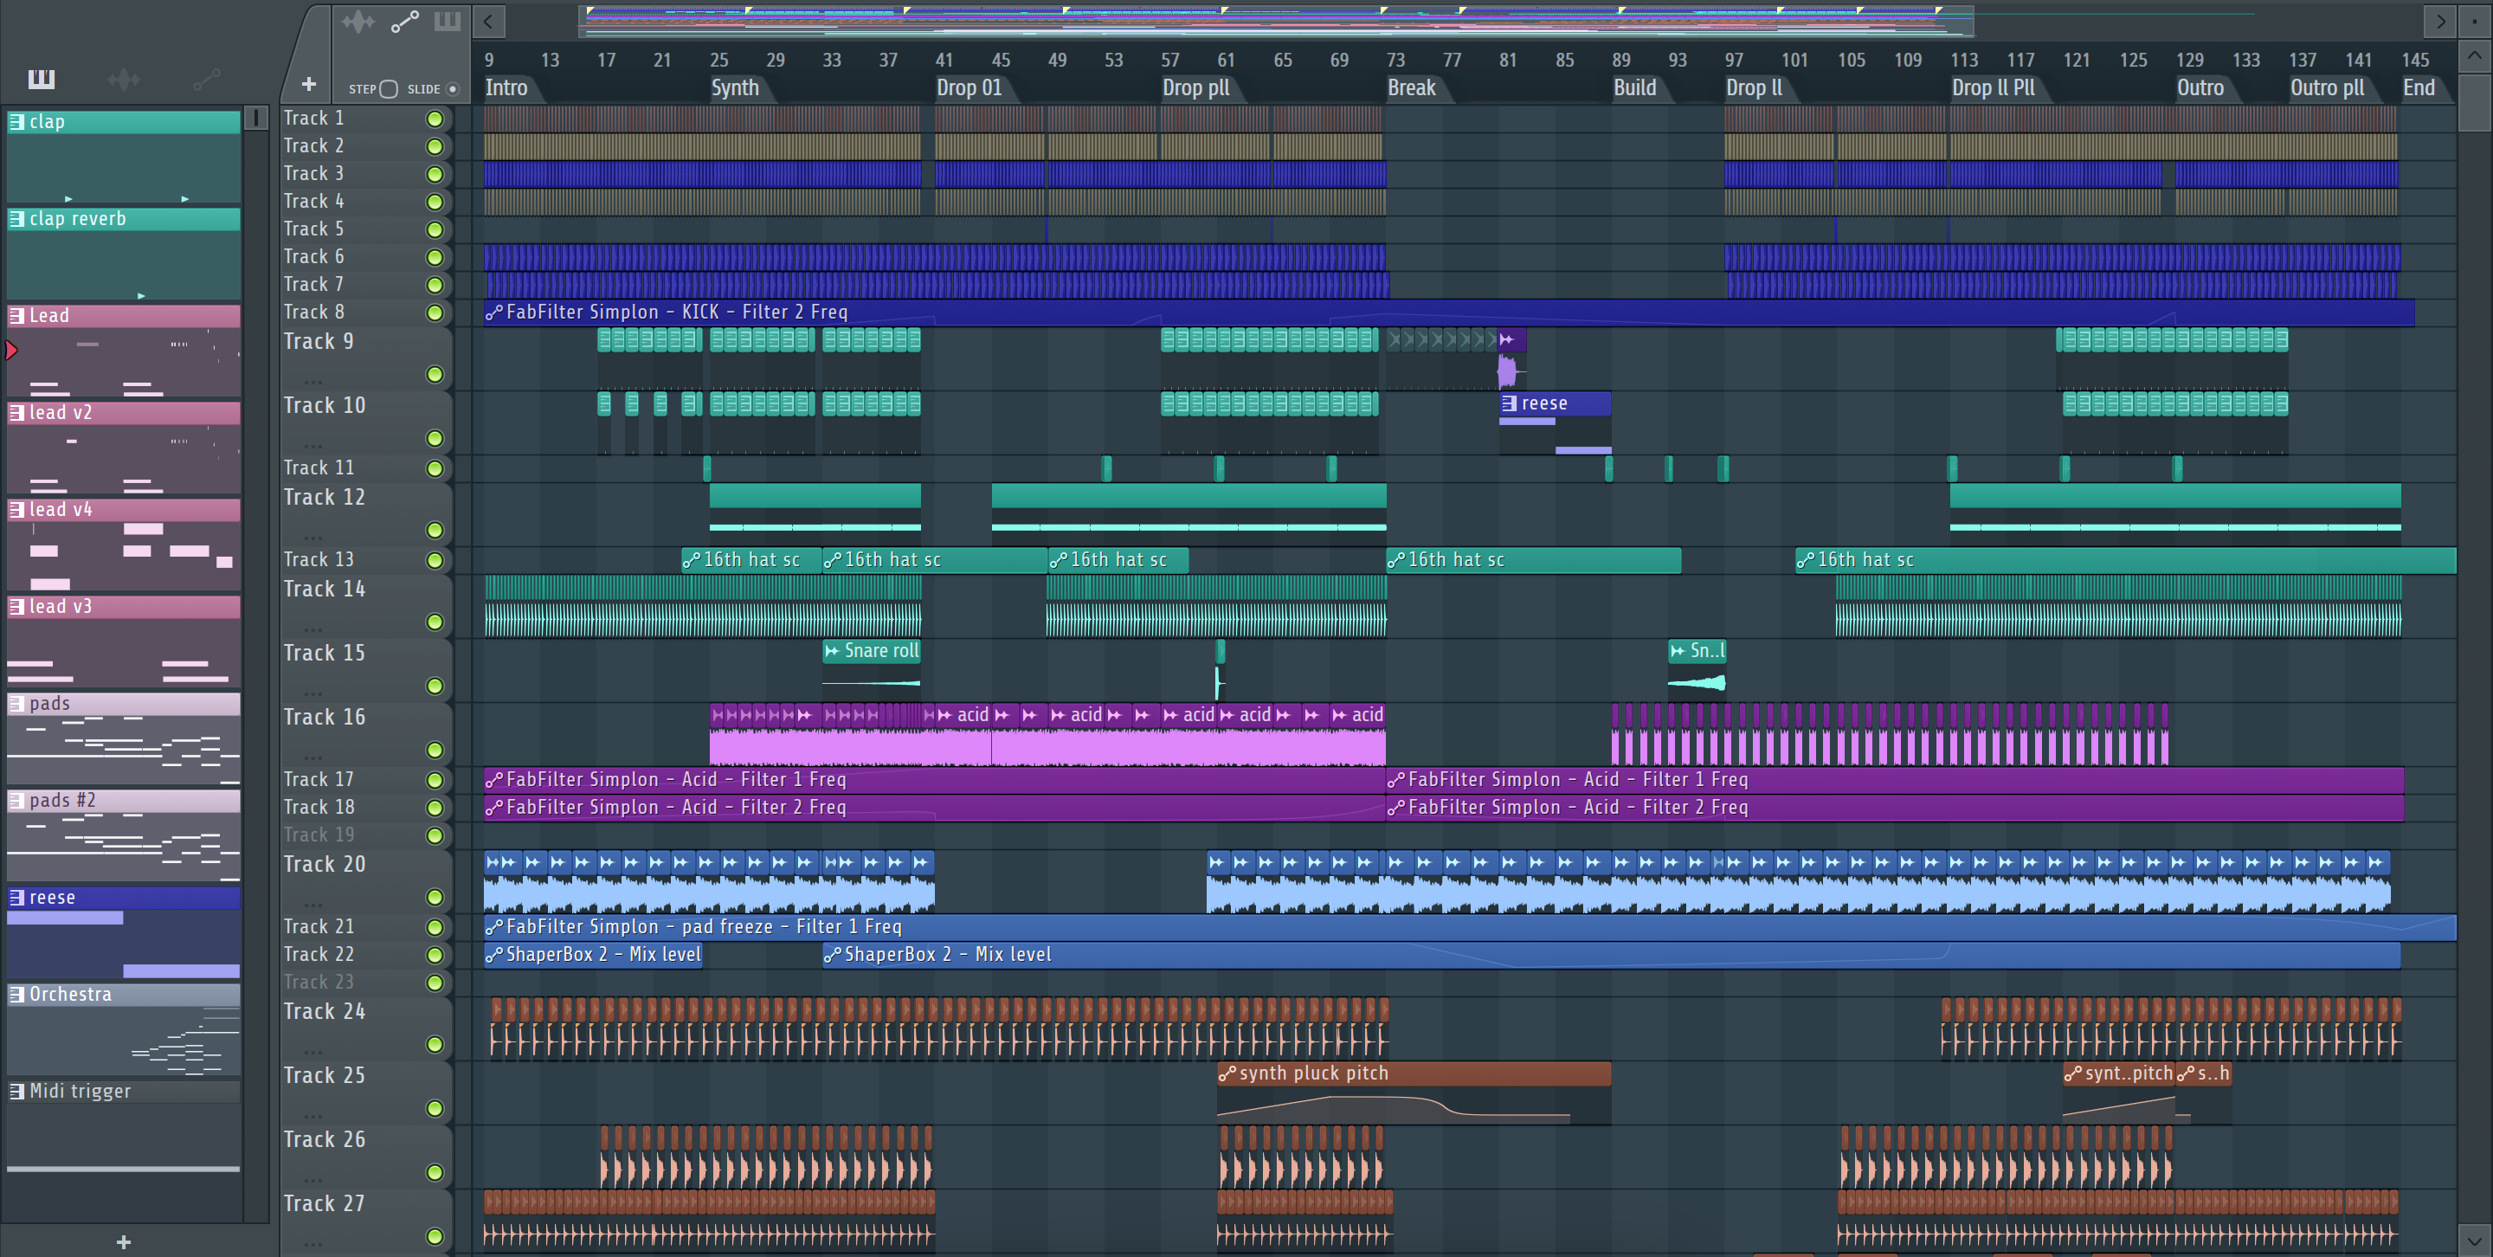Image resolution: width=2493 pixels, height=1257 pixels.
Task: Mute Track 24 with its green LED
Action: (x=435, y=1044)
